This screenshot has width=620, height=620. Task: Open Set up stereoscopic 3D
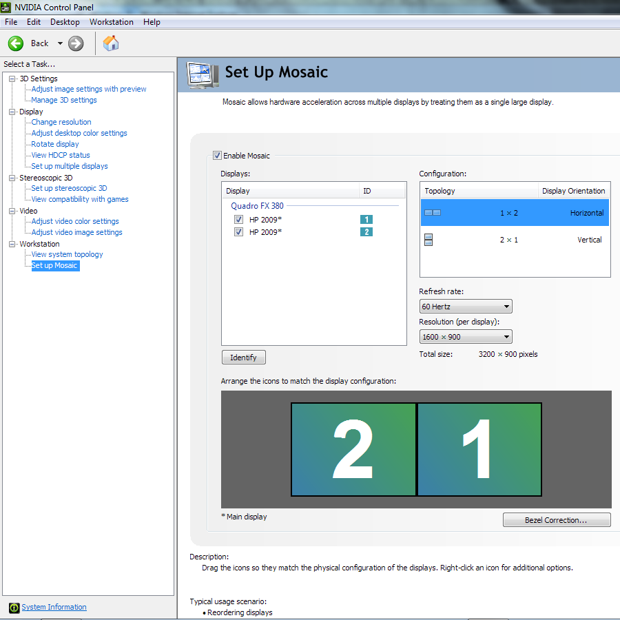[69, 189]
